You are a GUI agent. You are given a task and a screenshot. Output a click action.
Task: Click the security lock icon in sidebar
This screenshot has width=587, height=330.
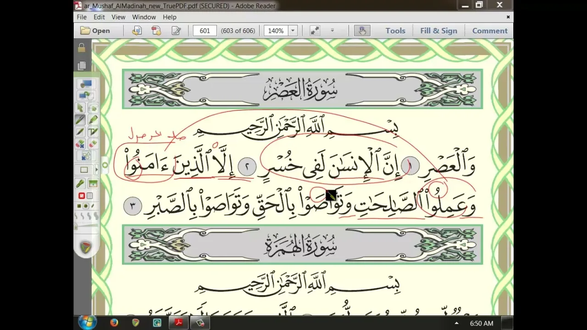tap(82, 48)
